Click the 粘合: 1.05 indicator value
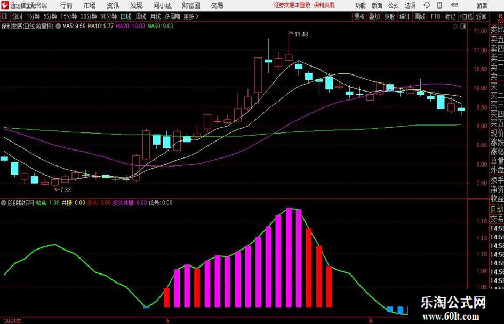This screenshot has width=504, height=324. 47,203
